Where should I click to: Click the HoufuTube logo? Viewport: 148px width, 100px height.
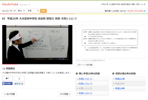tap(10, 4)
